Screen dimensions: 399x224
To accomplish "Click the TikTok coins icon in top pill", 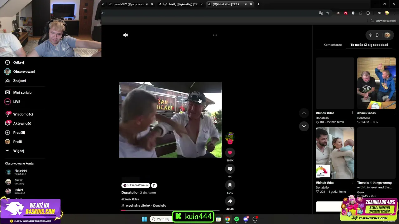I will 370,35.
